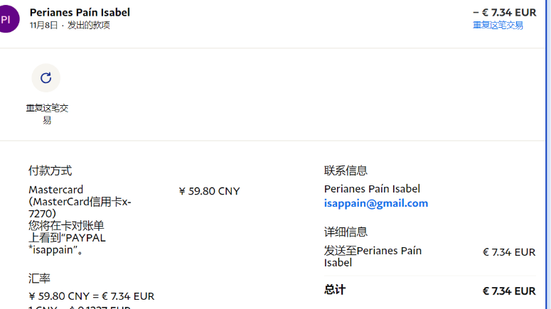Click the ¥ 59.80 CNY = € 7.34 EUR rate line
Image resolution: width=551 pixels, height=309 pixels.
[91, 296]
